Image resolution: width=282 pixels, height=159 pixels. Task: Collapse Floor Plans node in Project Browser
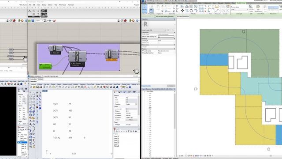click(145, 91)
